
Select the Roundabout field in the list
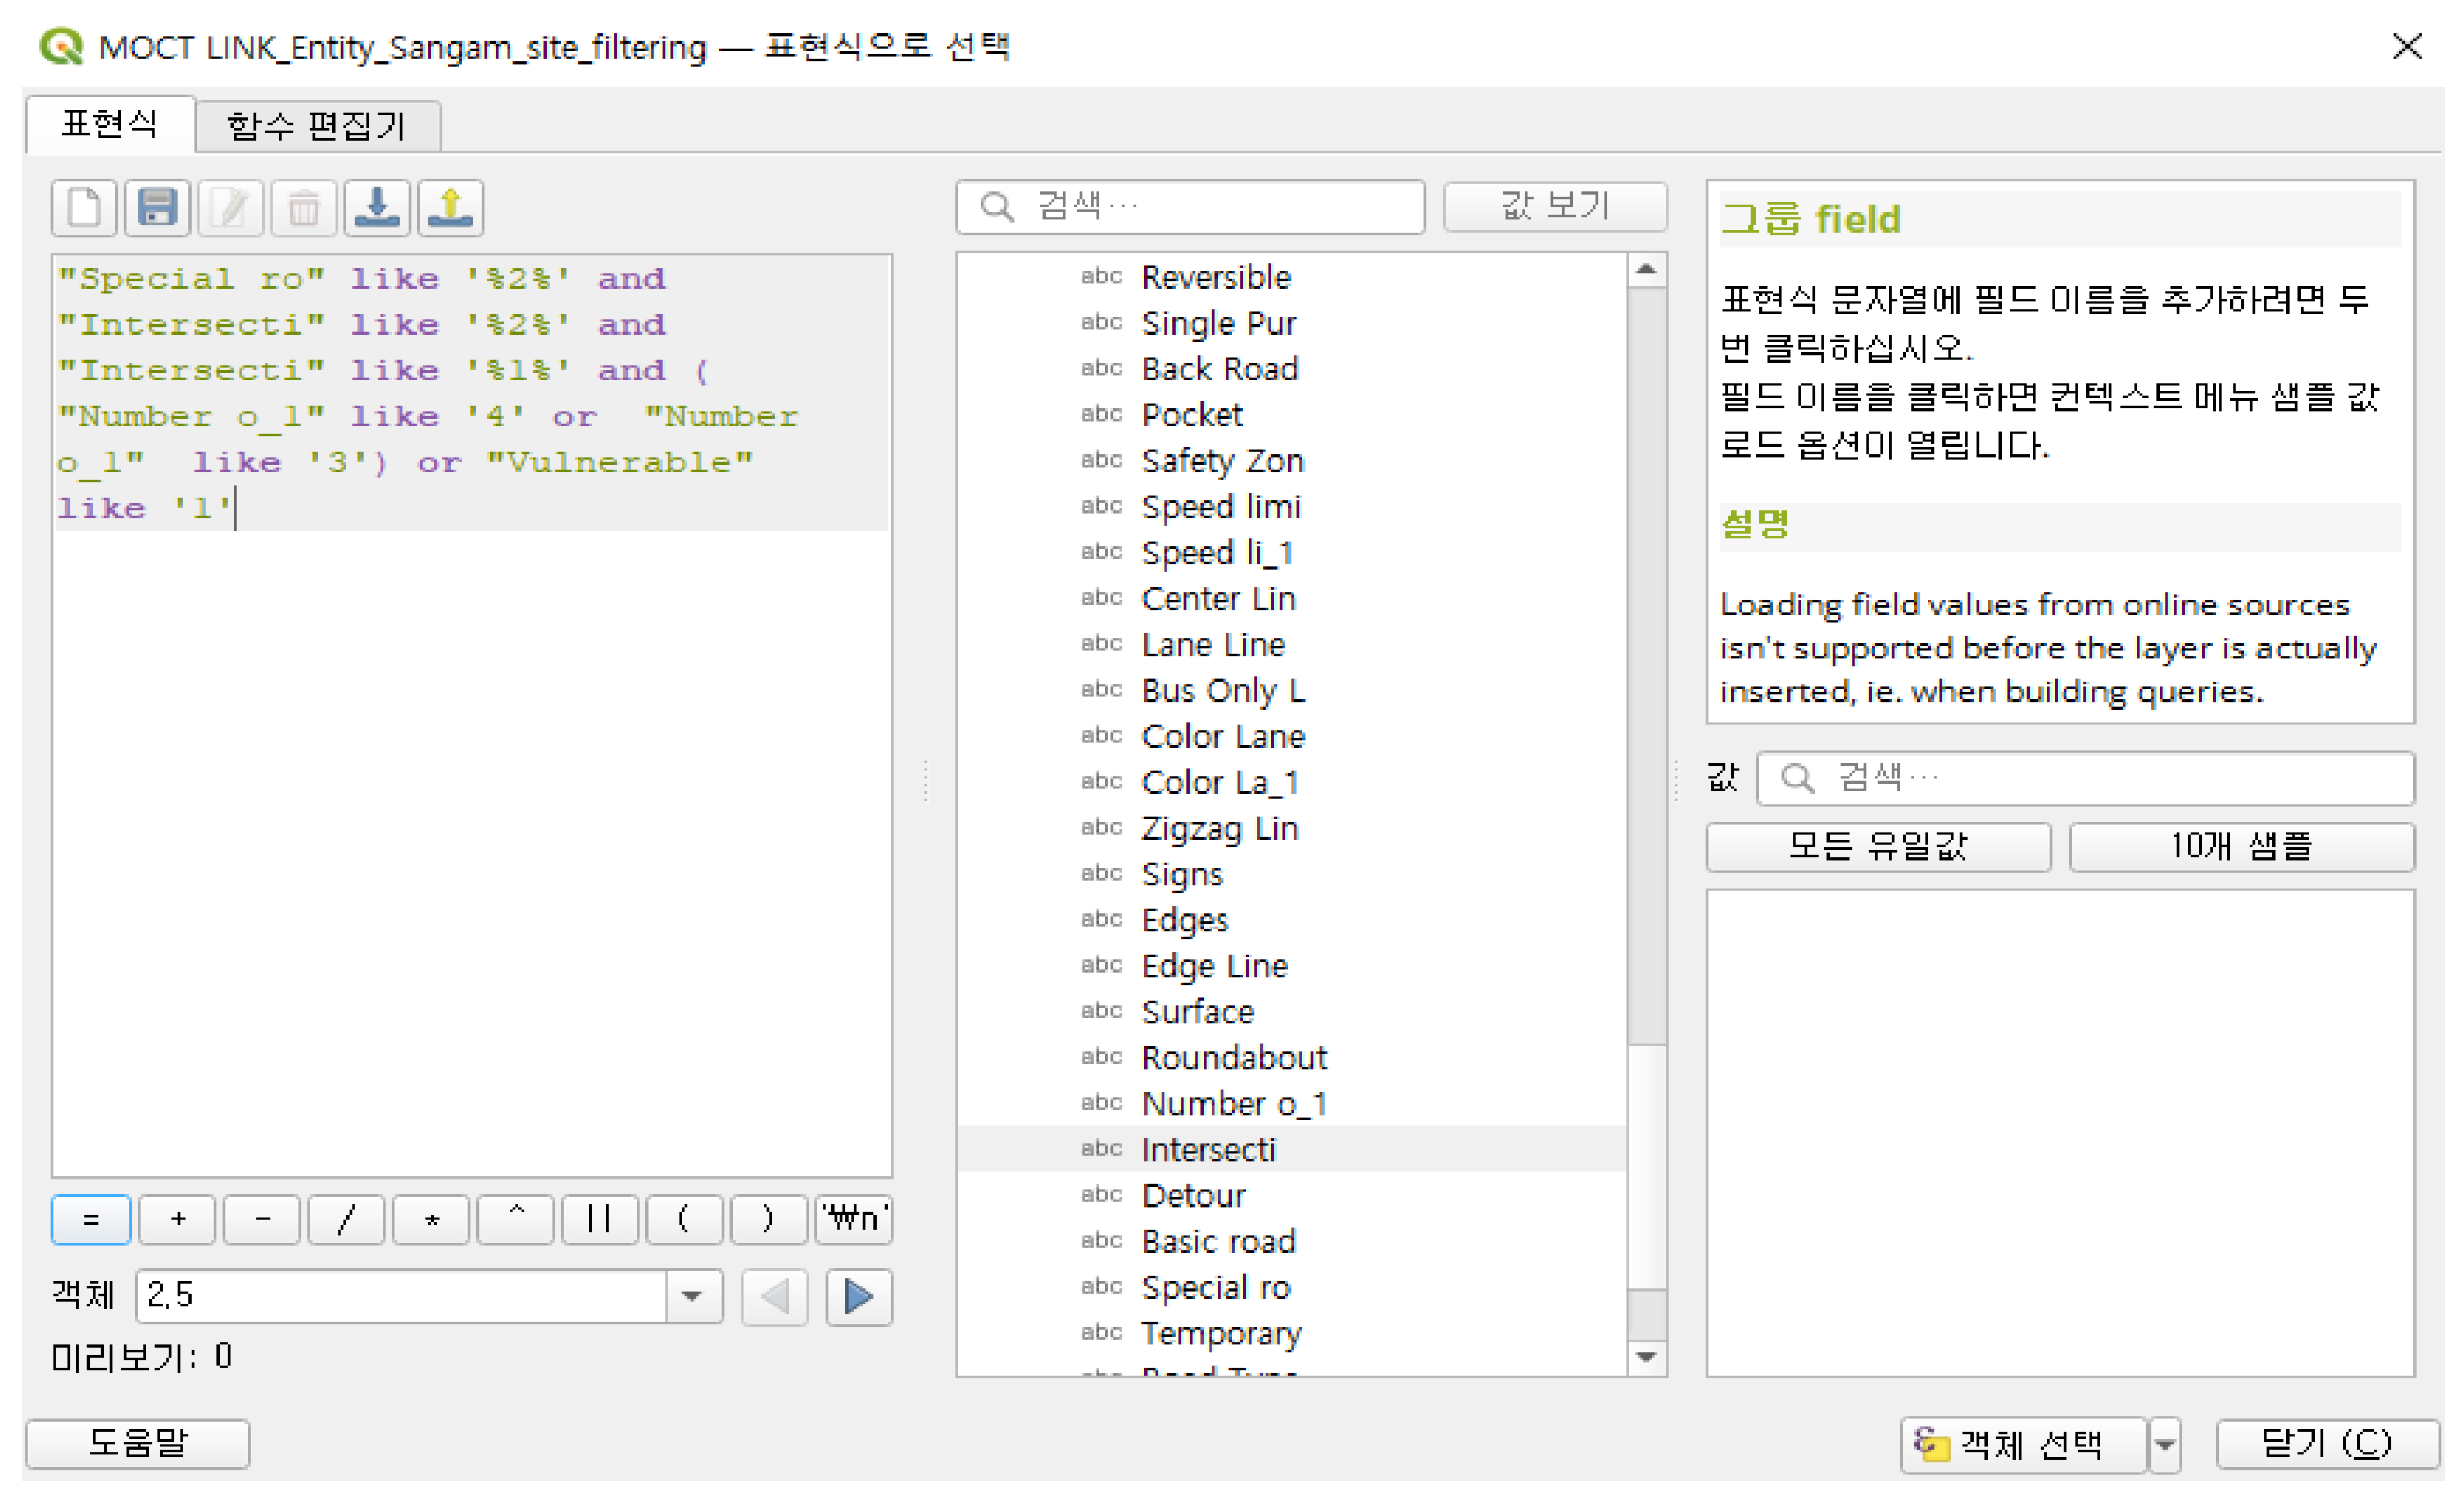(1234, 1057)
